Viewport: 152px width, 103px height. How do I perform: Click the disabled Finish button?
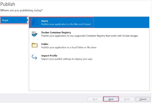pos(127,99)
